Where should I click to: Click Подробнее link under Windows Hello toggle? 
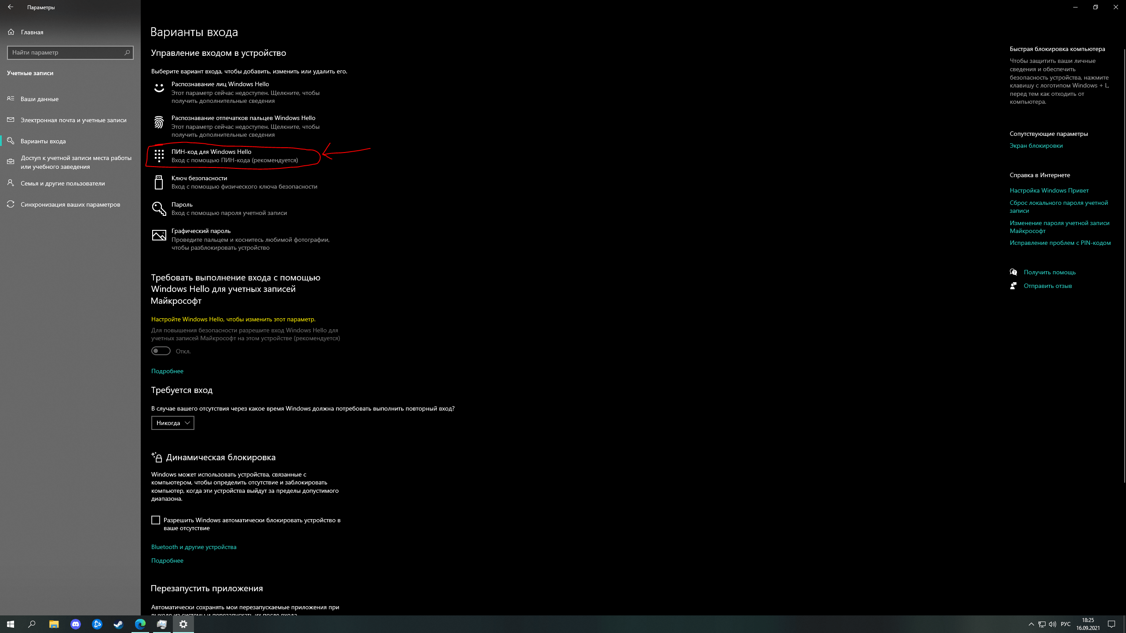(x=167, y=371)
